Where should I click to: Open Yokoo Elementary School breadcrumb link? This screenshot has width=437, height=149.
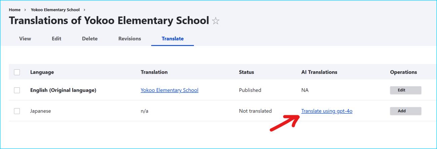point(55,9)
